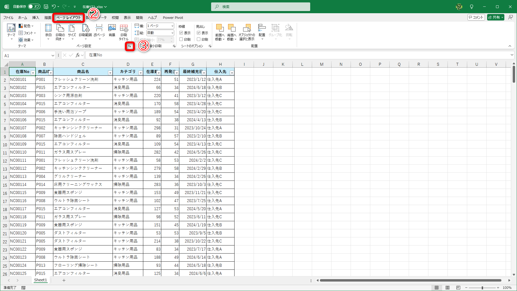
Task: Click the zoom slider in status bar
Action: tap(482, 287)
